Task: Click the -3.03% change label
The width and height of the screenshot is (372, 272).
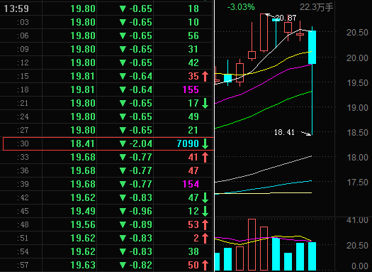Action: click(x=241, y=7)
